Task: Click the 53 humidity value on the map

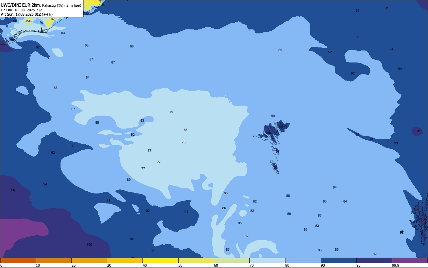Action: coord(28,21)
